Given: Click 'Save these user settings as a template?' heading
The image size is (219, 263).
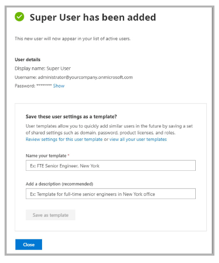Looking at the screenshot, I should click(x=71, y=117).
